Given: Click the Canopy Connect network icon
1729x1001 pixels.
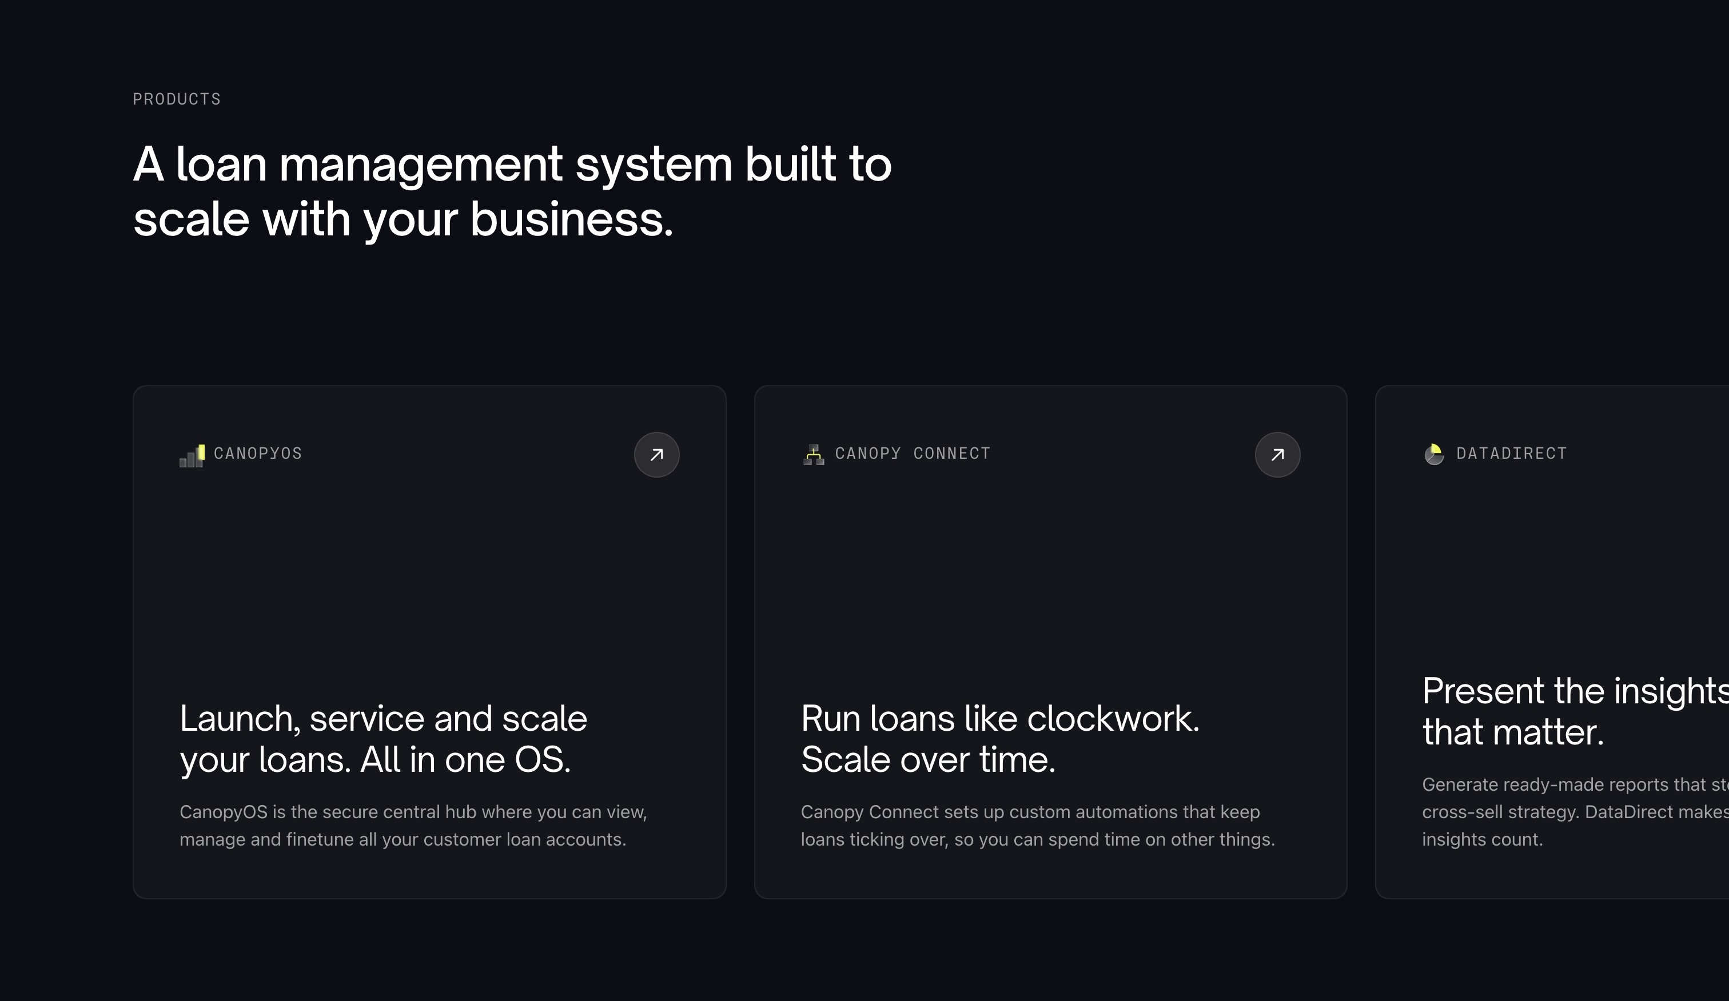Looking at the screenshot, I should pyautogui.click(x=814, y=455).
